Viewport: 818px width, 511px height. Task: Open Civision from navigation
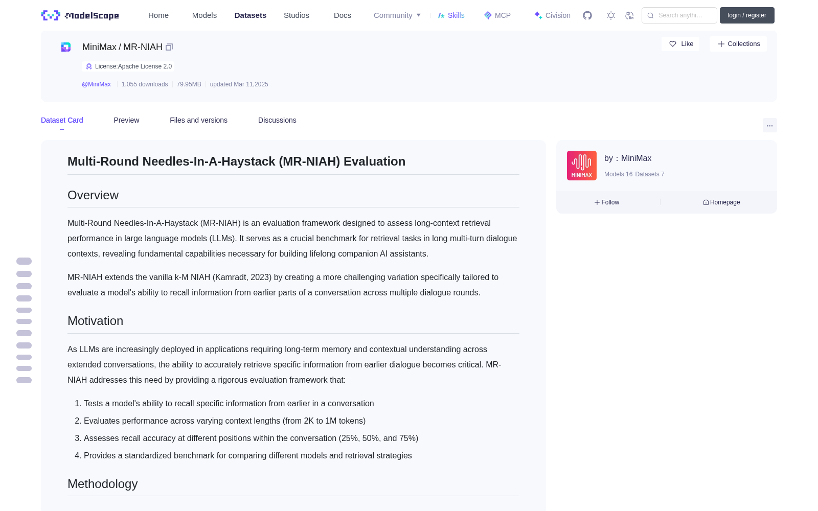pos(552,15)
